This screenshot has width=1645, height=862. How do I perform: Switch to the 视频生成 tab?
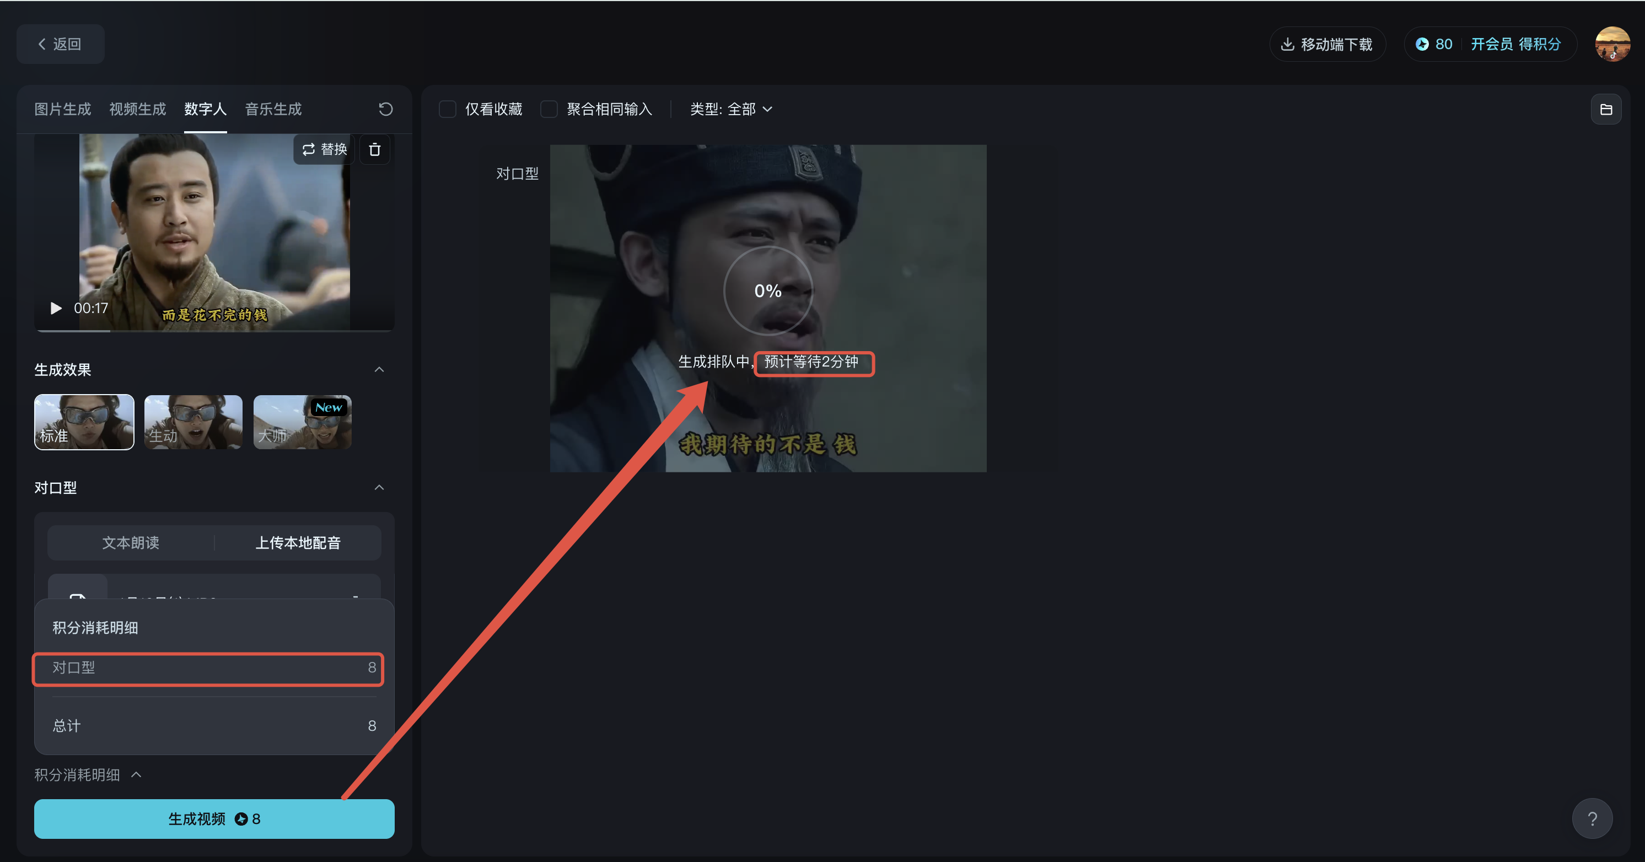[137, 109]
